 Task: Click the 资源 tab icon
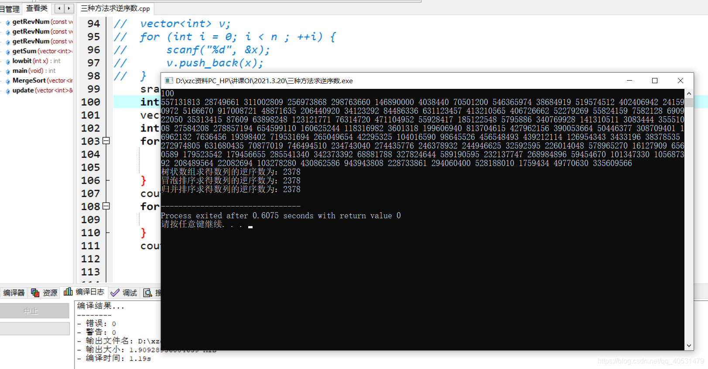click(x=35, y=293)
